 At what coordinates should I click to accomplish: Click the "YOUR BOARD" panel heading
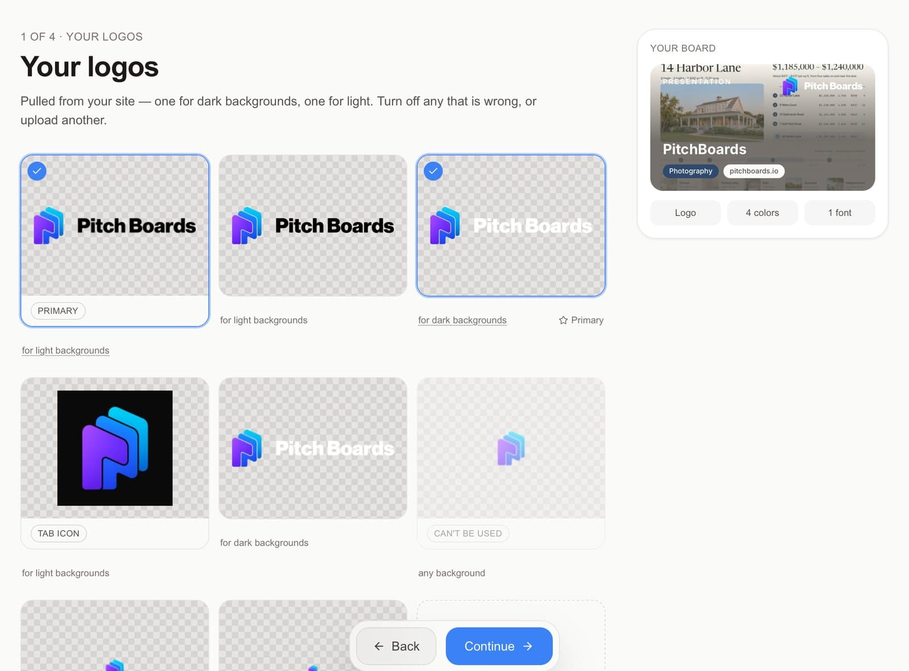coord(683,48)
